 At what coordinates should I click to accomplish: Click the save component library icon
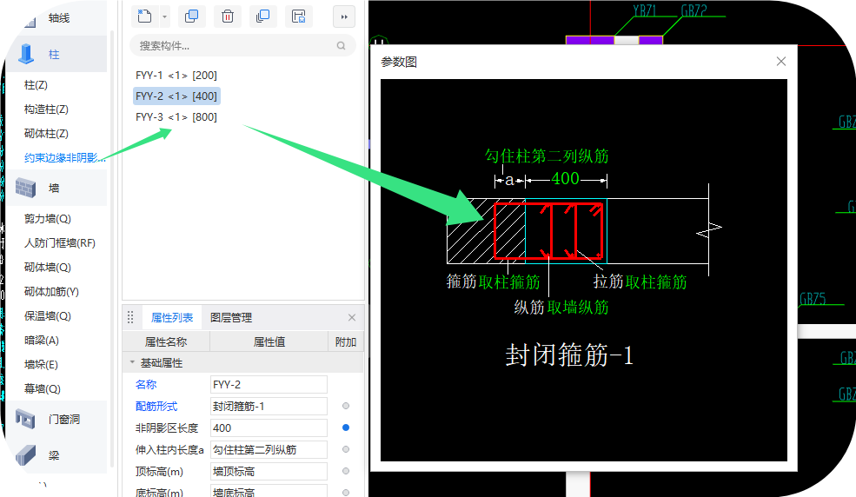point(299,17)
